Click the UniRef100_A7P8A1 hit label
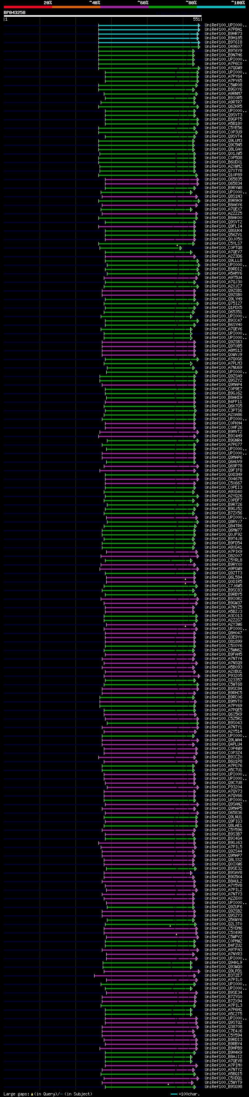Viewport: 249px width, 1097px height. (x=223, y=30)
